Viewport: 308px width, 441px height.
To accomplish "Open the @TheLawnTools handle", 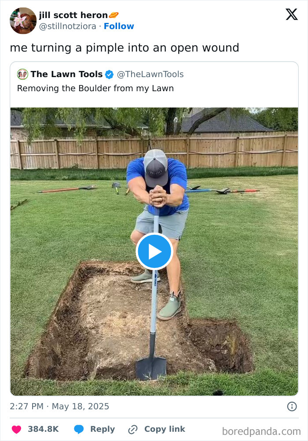I will tap(150, 74).
